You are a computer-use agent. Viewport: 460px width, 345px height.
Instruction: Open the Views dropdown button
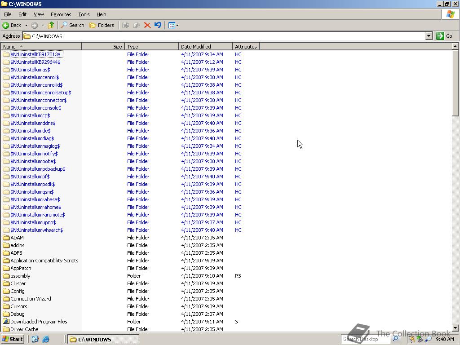pyautogui.click(x=173, y=25)
